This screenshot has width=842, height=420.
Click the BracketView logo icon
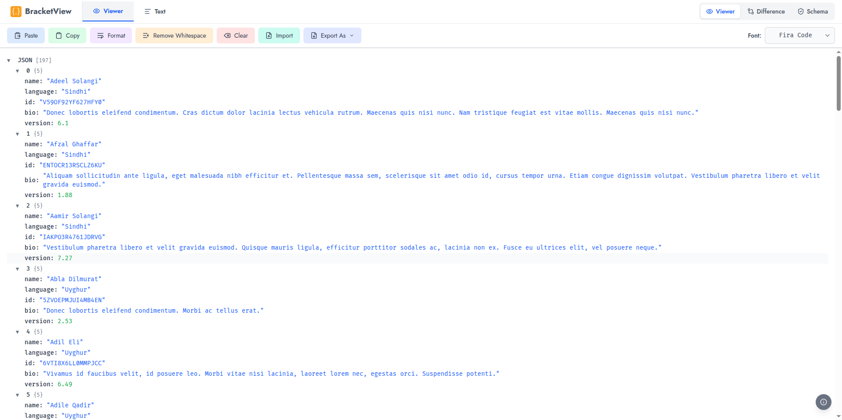point(16,11)
